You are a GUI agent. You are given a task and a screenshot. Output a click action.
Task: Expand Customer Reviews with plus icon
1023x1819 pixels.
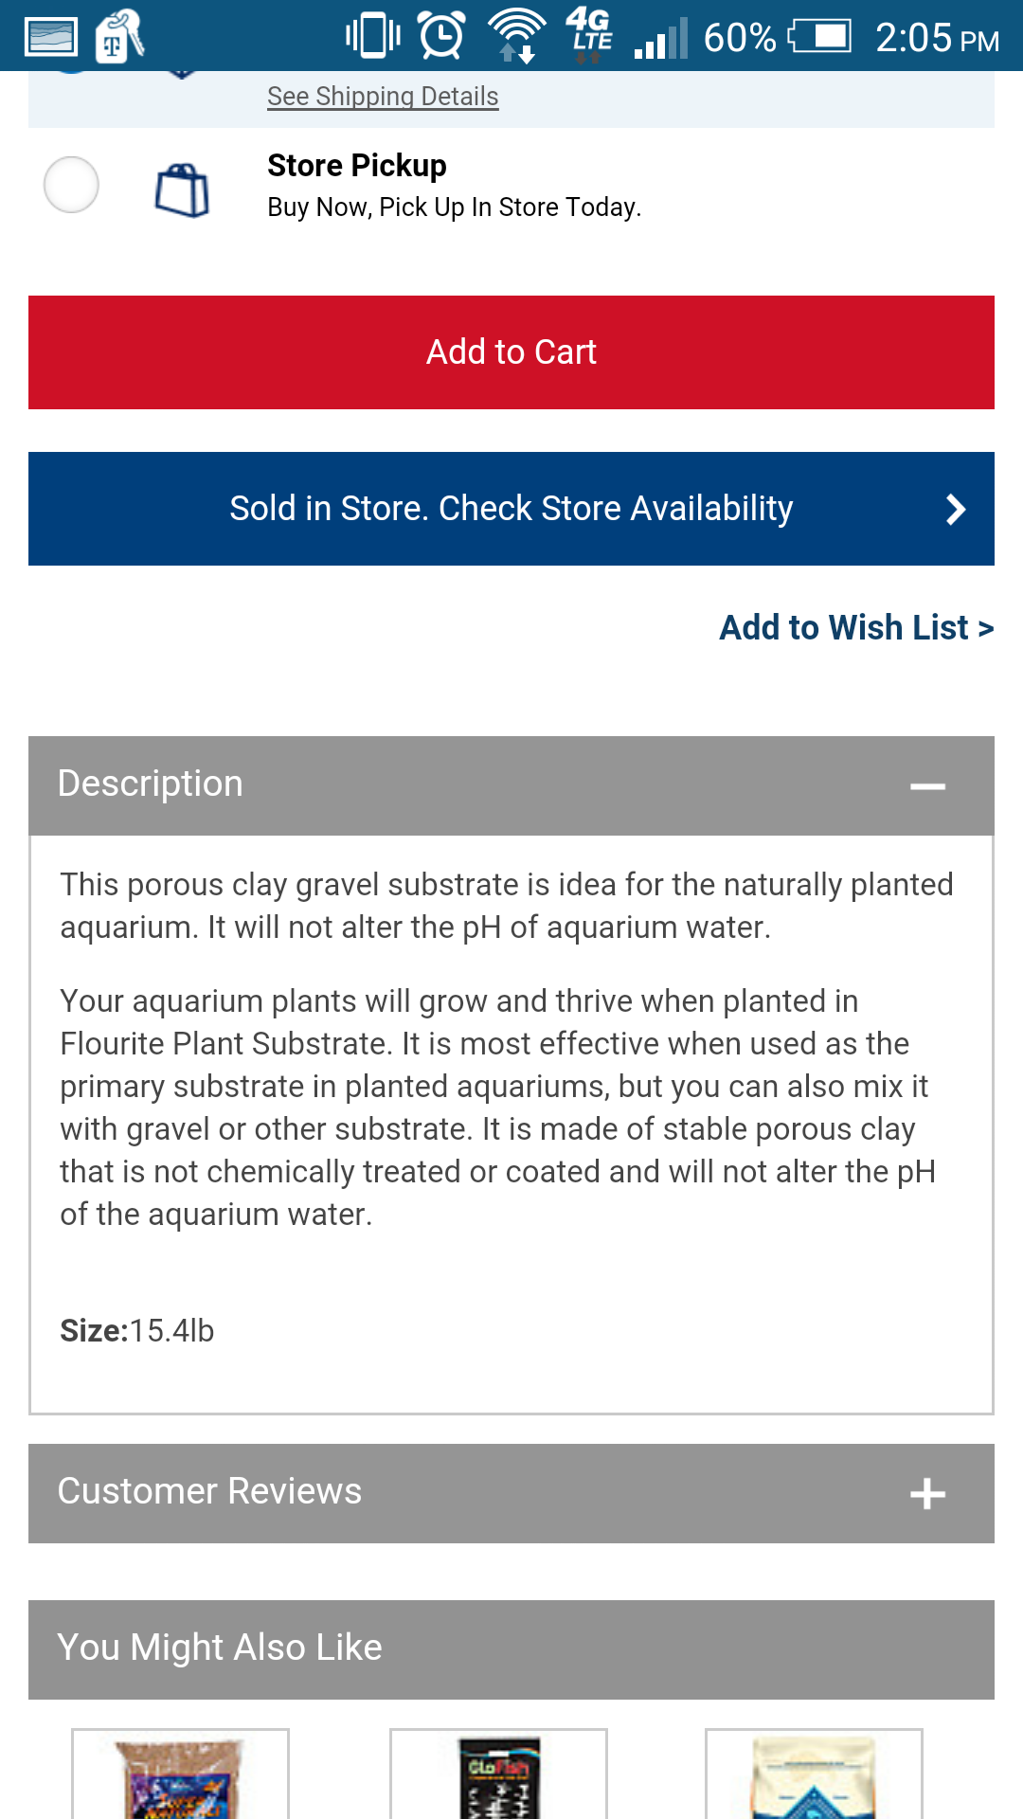pos(927,1494)
